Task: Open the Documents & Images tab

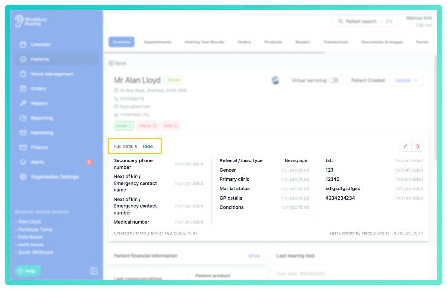Action: click(382, 42)
